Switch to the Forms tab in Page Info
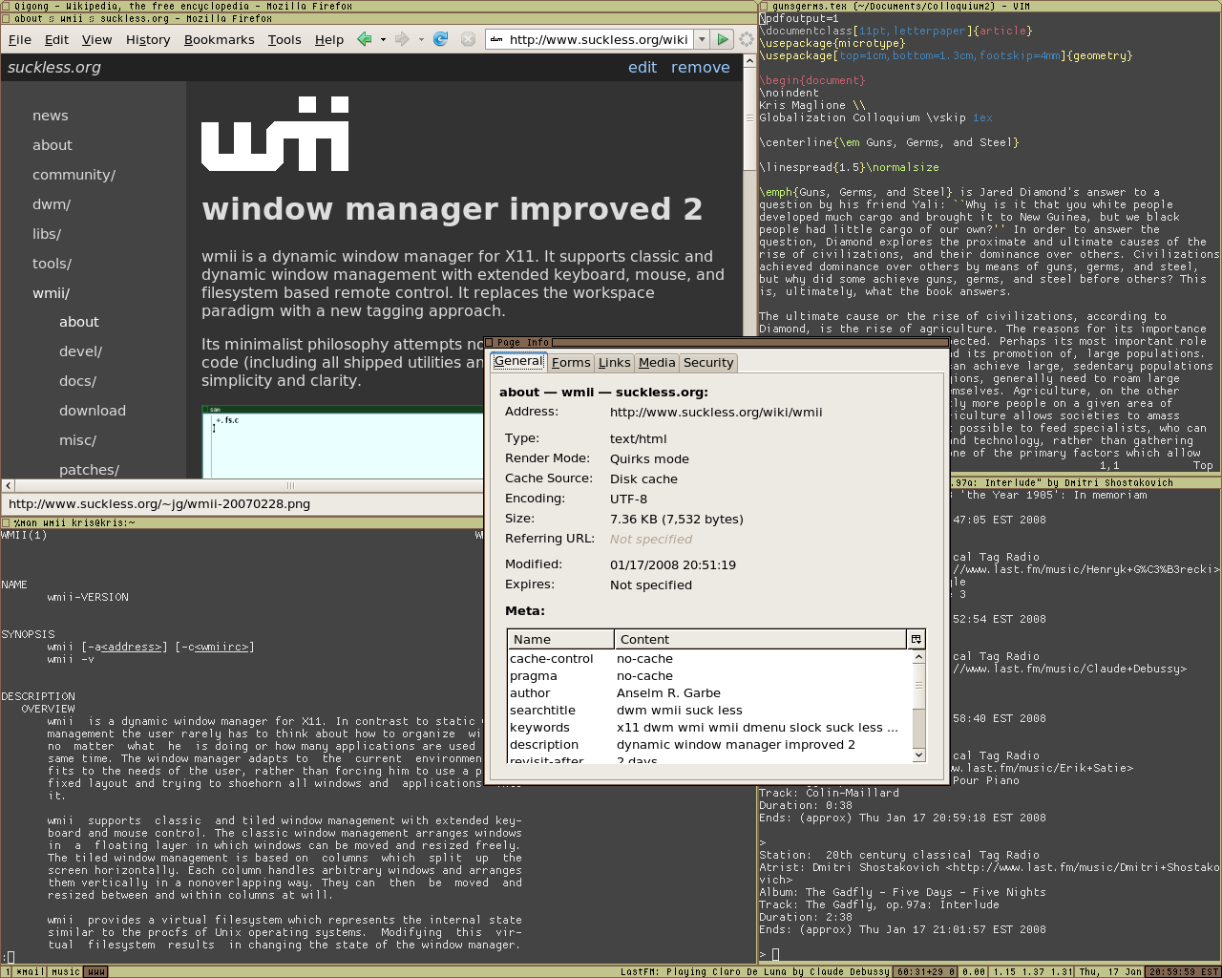Viewport: 1222px width, 978px height. tap(571, 363)
